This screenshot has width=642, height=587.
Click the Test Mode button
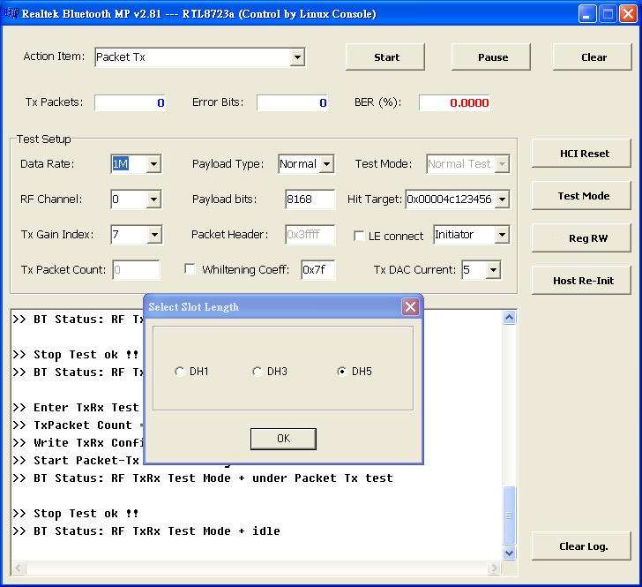click(581, 196)
